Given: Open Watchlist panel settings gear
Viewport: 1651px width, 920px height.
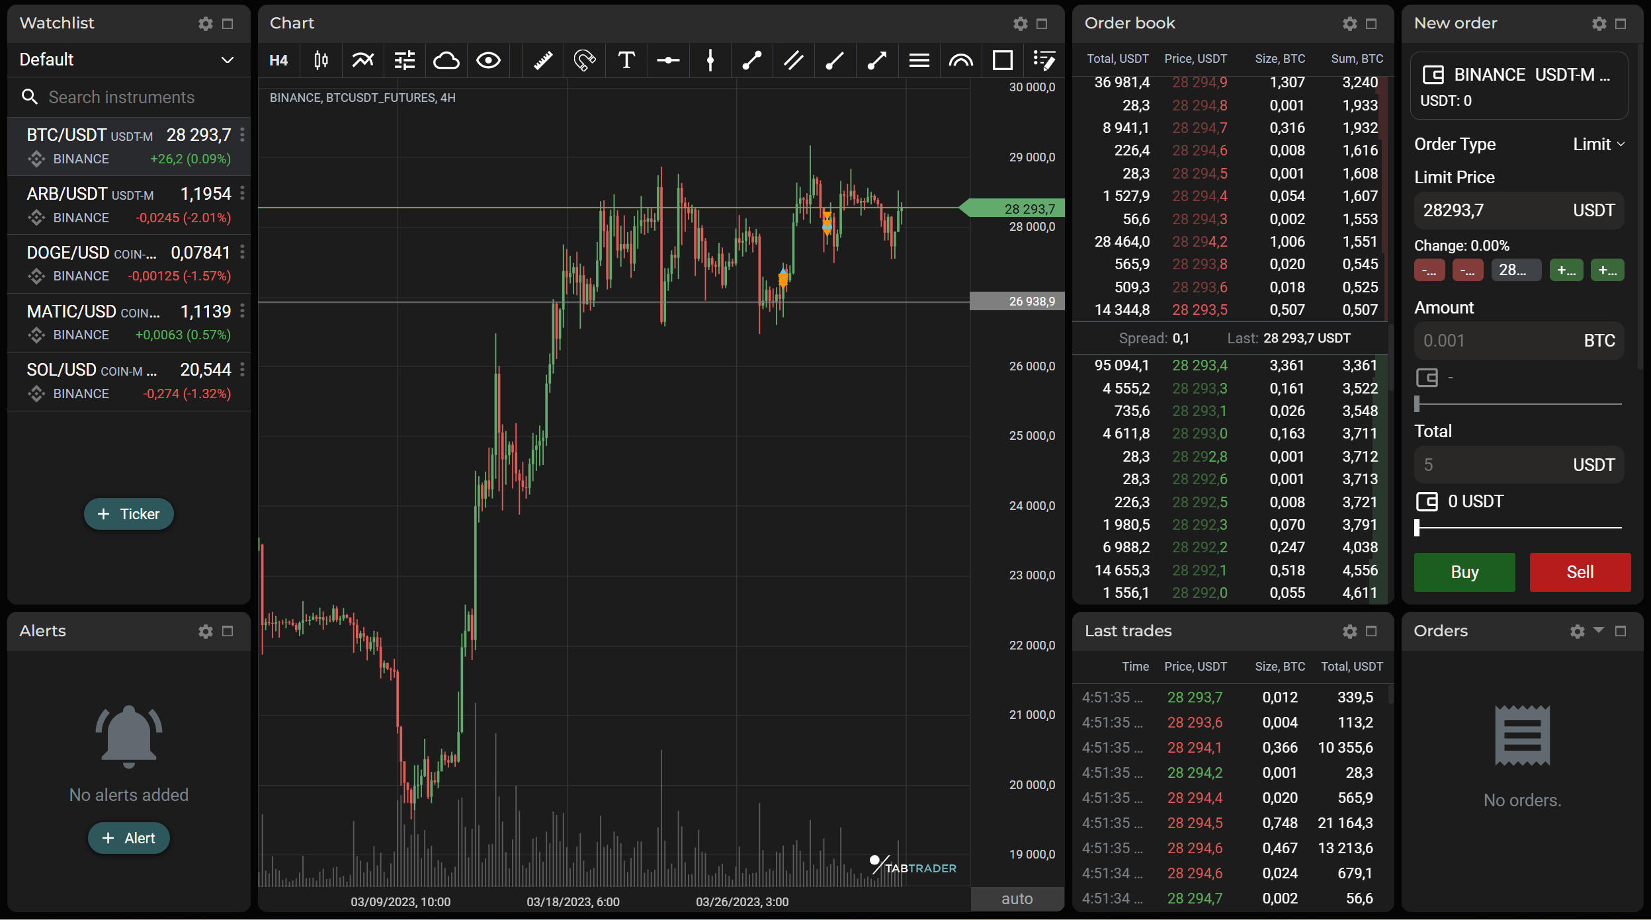Looking at the screenshot, I should tap(206, 24).
